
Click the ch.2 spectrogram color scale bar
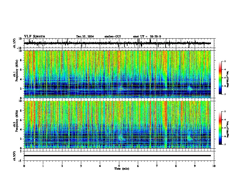[220, 128]
